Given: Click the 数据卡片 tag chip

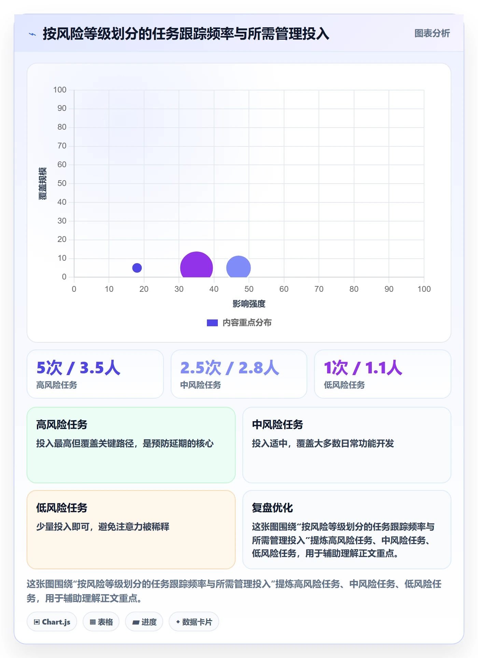Looking at the screenshot, I should coord(194,622).
